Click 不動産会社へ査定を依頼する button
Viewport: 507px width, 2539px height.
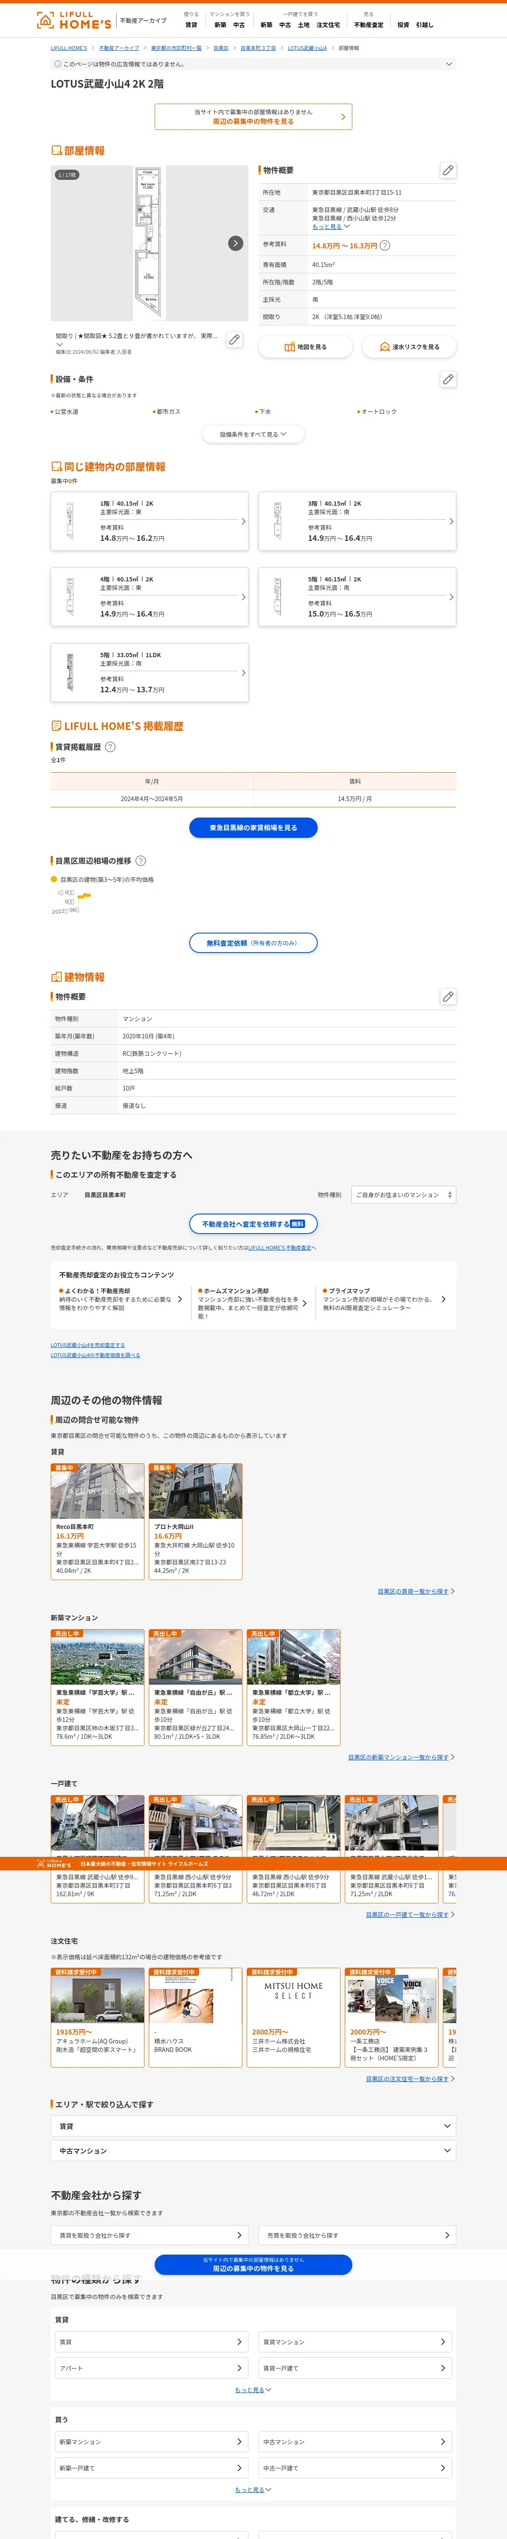pos(253,1224)
